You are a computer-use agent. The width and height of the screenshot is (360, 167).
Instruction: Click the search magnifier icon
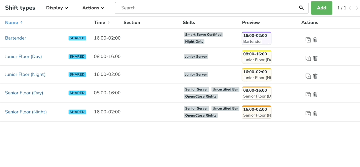point(301,8)
